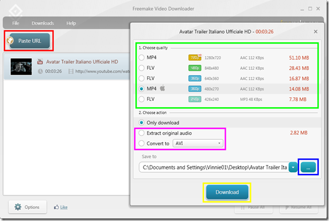The width and height of the screenshot is (329, 221).
Task: Click the Resume All button
Action: tap(299, 207)
